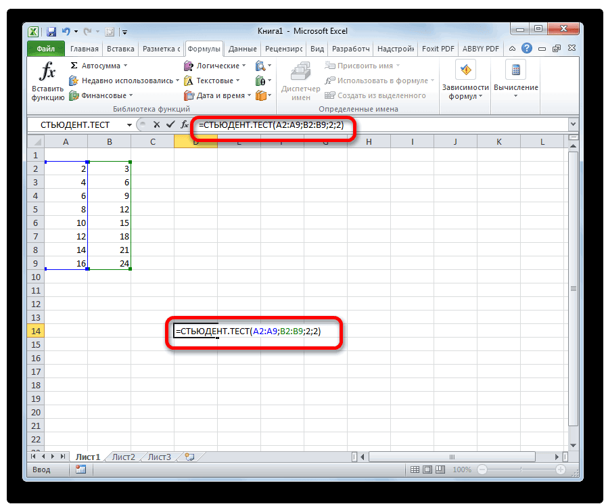Click the AutoSum sigma icon

(x=74, y=66)
